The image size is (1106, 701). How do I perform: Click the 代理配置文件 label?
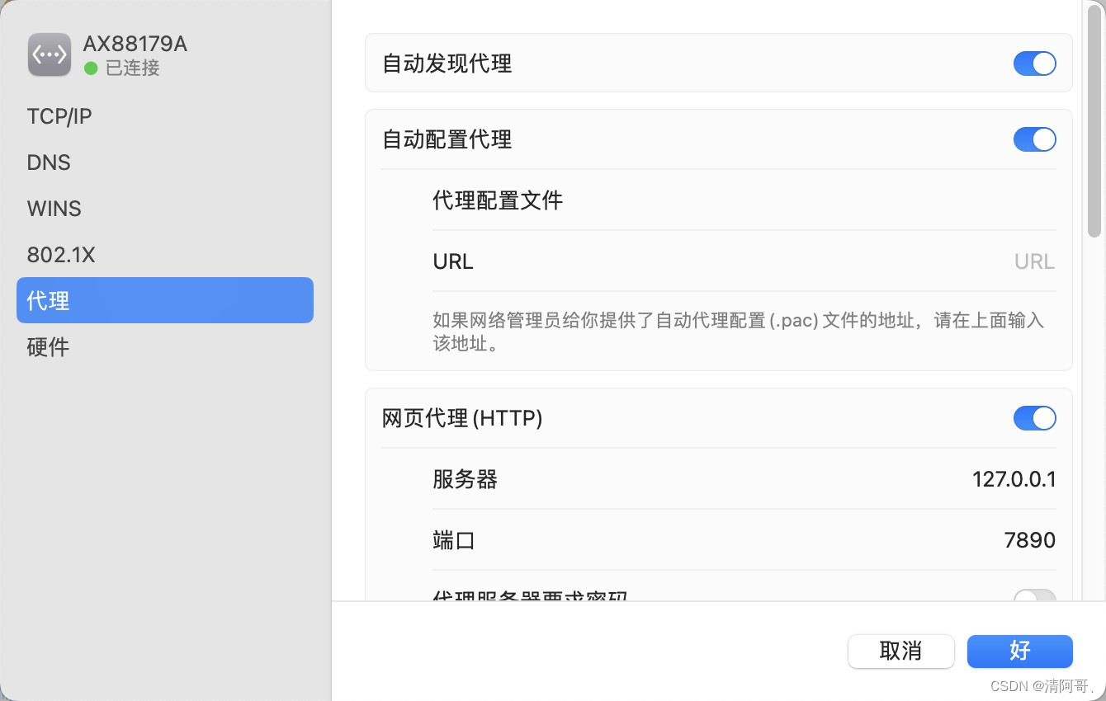498,200
